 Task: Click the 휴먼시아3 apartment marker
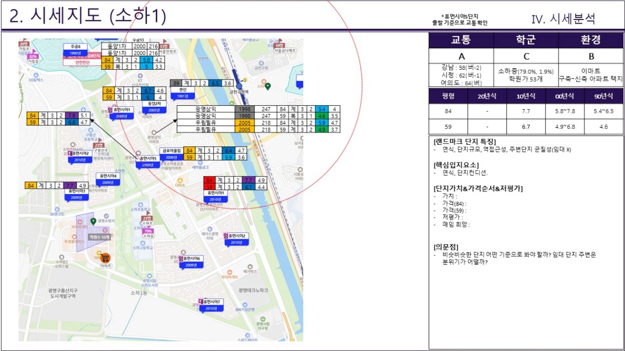(x=77, y=194)
